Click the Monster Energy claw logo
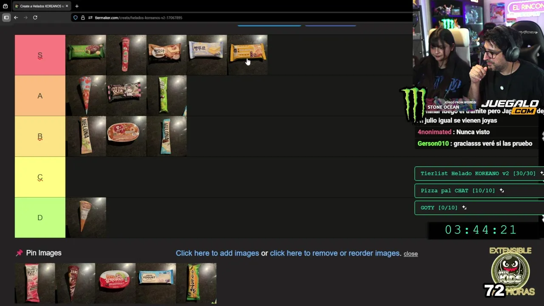This screenshot has height=306, width=544. (x=414, y=104)
